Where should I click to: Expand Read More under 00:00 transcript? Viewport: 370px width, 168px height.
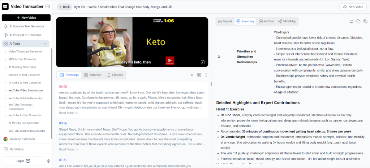(68, 113)
